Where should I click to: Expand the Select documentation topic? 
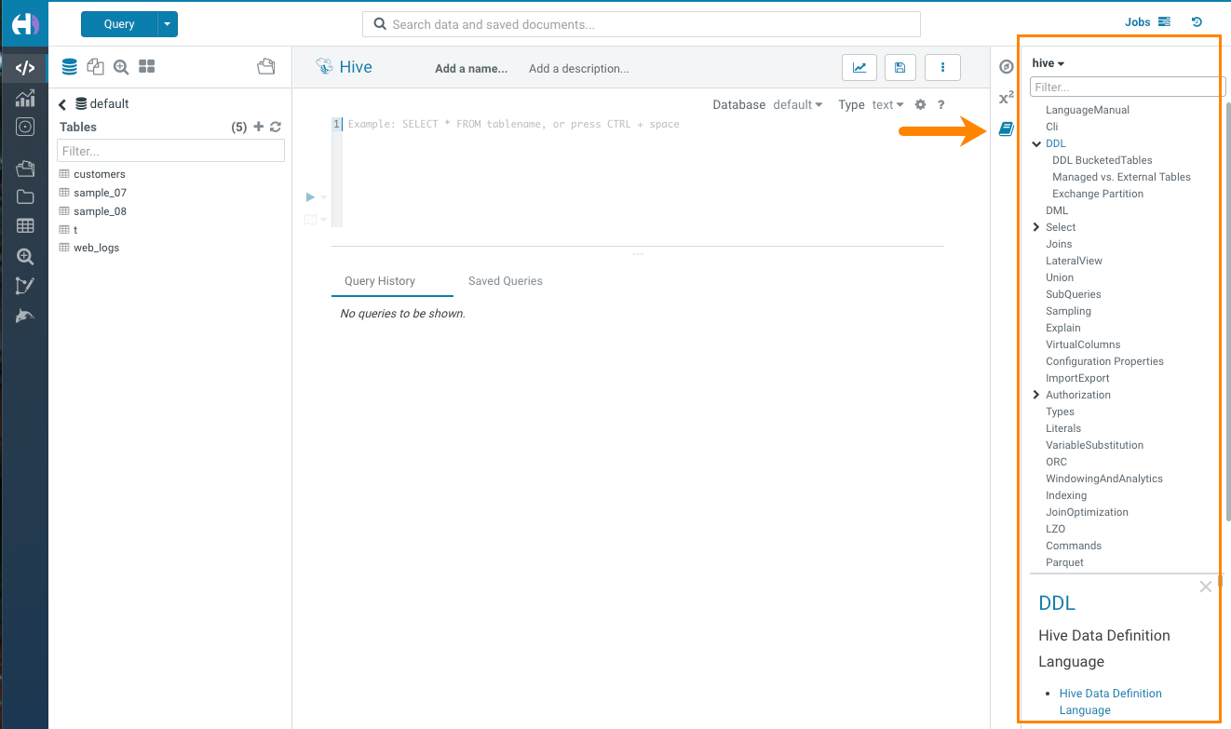[x=1036, y=227]
